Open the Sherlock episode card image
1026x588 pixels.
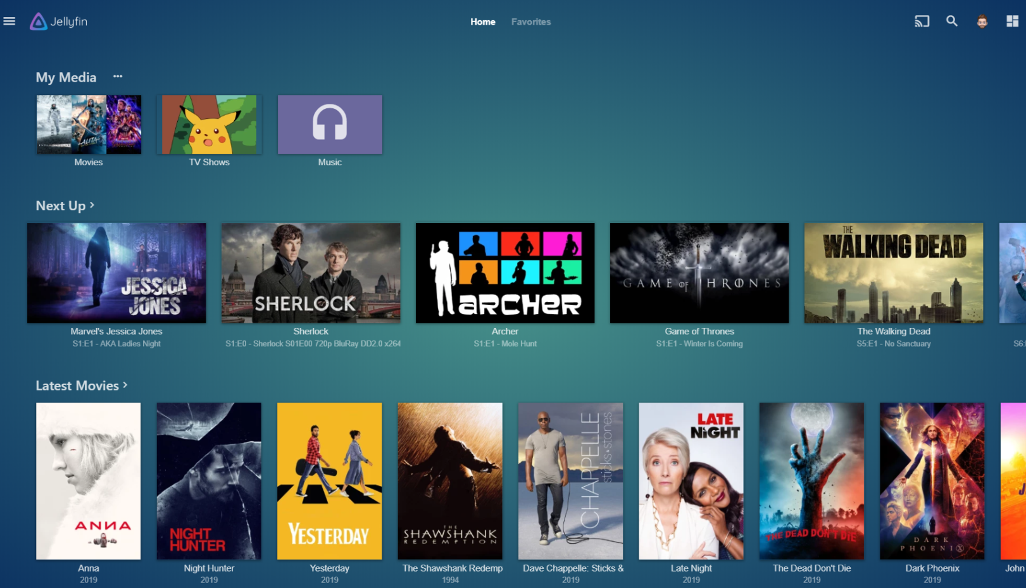click(x=311, y=273)
